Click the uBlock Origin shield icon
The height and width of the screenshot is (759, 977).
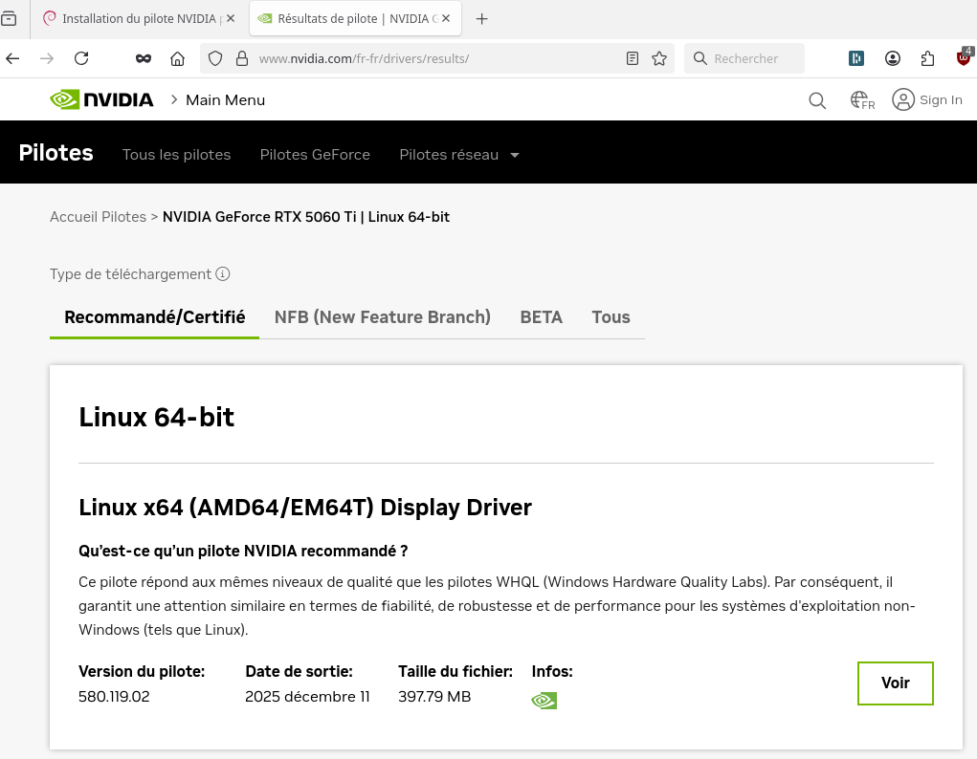(964, 58)
